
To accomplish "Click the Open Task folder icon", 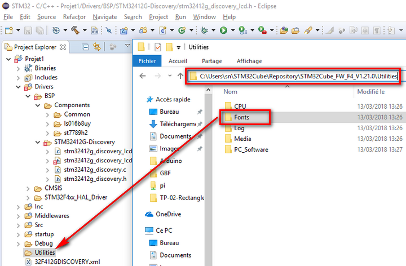I will point(295,30).
